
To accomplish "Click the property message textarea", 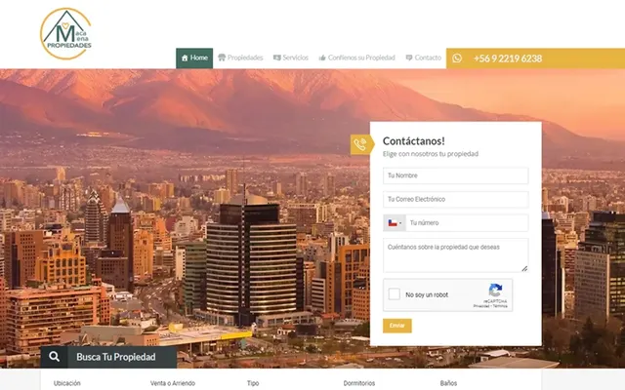I will pyautogui.click(x=456, y=255).
